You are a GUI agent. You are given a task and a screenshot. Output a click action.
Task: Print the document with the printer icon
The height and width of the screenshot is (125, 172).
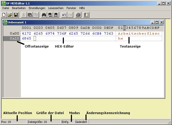point(78,15)
